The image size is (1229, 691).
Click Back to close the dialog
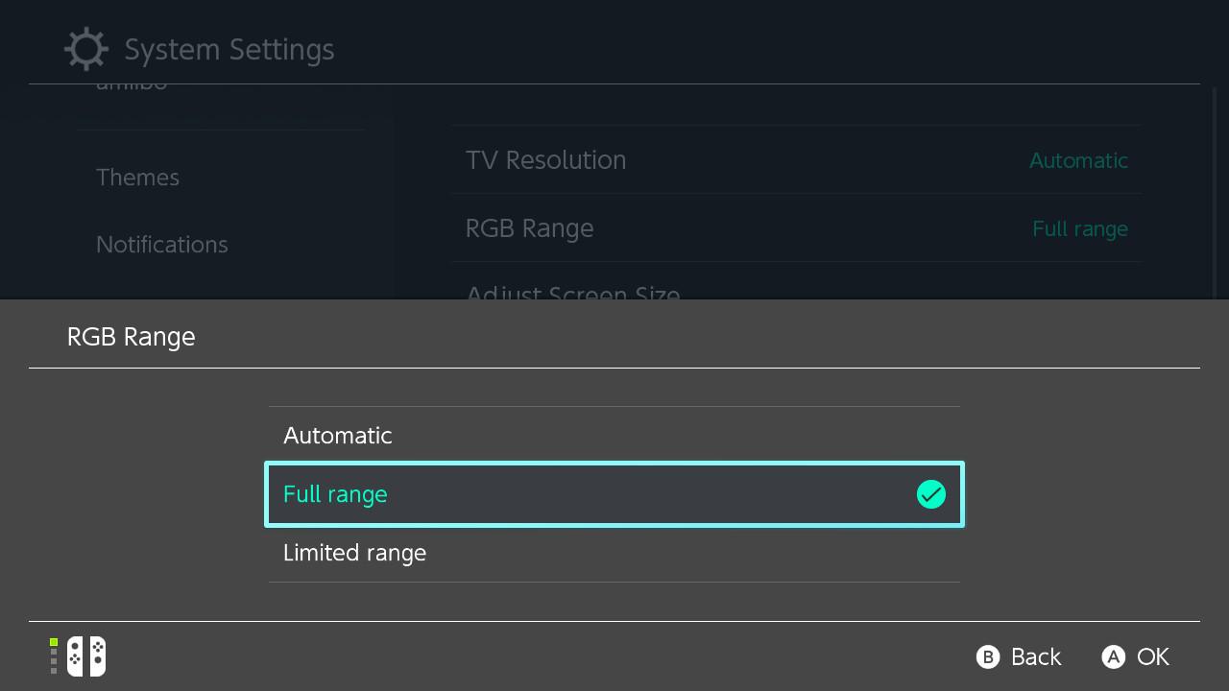[x=1018, y=656]
